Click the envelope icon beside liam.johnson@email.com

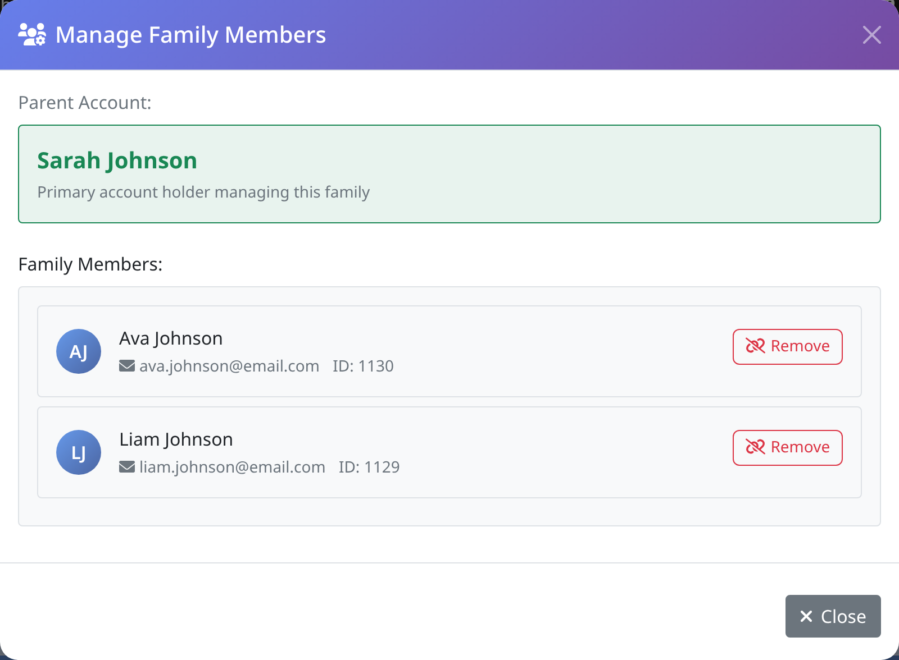coord(127,467)
